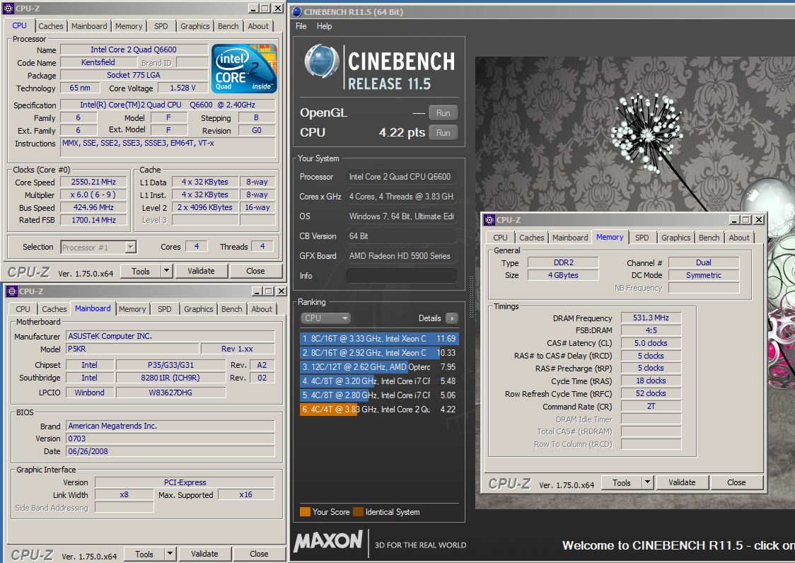Select CPU tab in CPU-Z Mainboard window
Image resolution: width=795 pixels, height=563 pixels.
click(x=23, y=309)
